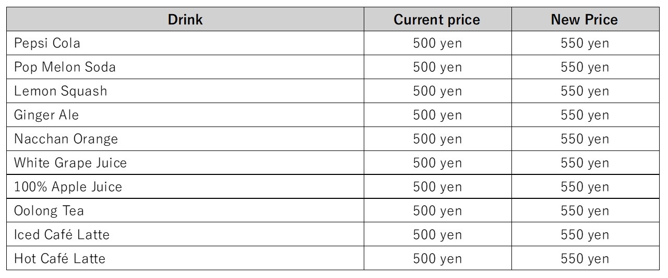Click Iced Café Latte's new price cell
668x278 pixels.
584,235
